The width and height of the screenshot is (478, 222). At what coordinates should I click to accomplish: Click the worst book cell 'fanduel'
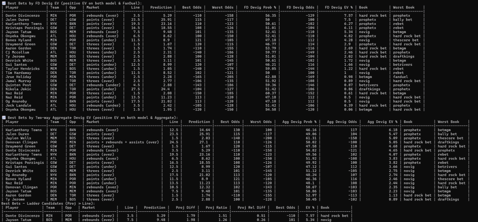tap(401, 77)
